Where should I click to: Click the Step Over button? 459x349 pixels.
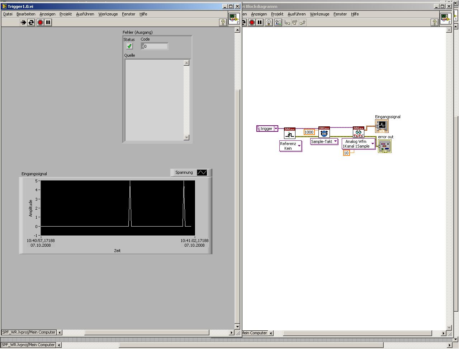[x=295, y=22]
